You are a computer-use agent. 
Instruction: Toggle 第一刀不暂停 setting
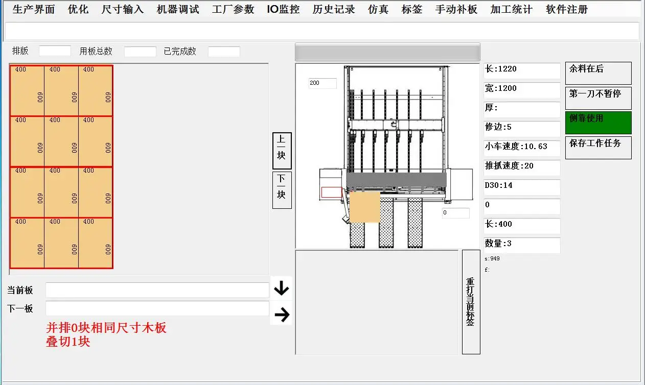pyautogui.click(x=598, y=98)
